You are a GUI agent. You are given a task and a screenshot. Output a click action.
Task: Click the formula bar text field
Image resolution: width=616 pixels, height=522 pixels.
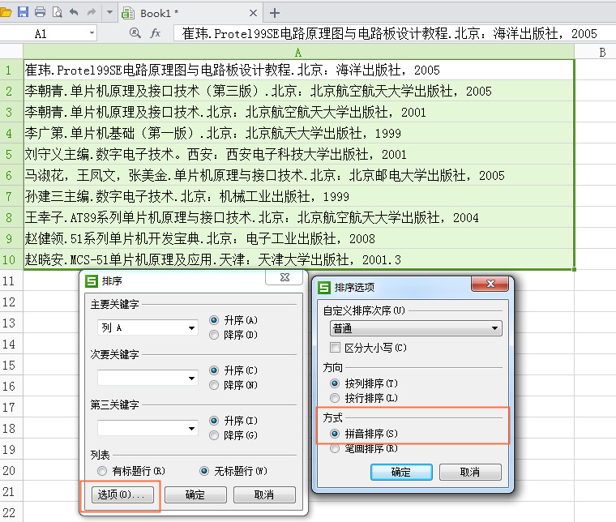point(394,34)
